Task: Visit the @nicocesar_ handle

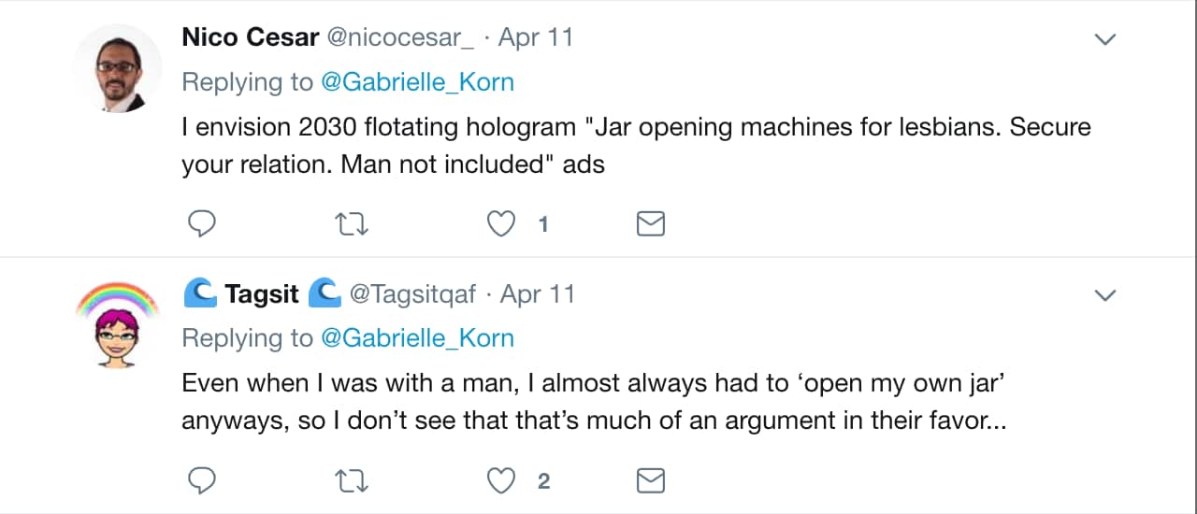Action: click(400, 37)
